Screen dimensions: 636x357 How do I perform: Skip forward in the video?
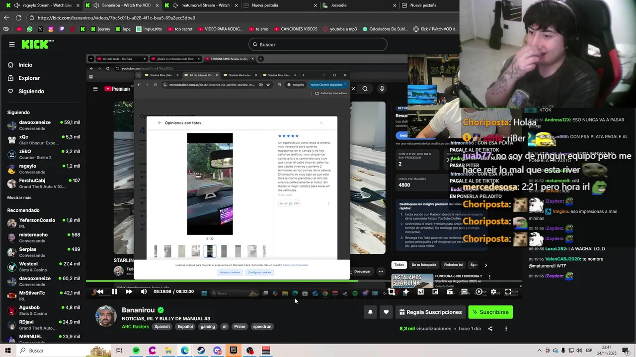tap(129, 292)
